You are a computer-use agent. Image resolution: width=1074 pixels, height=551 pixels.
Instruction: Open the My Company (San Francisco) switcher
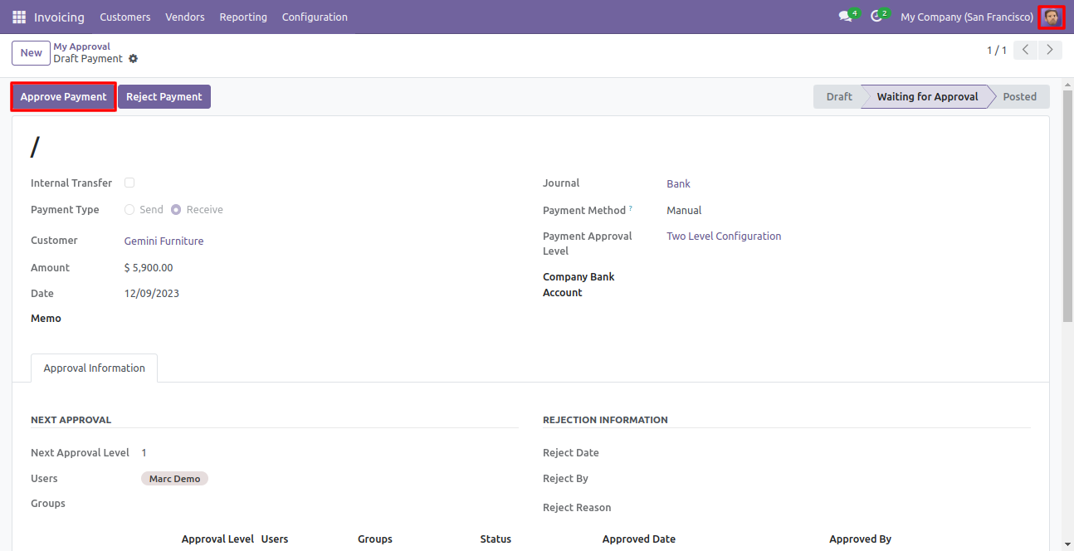966,17
